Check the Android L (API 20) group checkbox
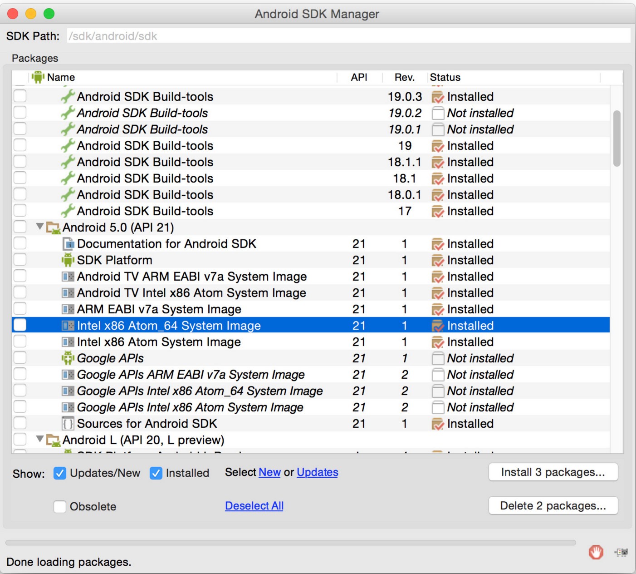 click(20, 439)
